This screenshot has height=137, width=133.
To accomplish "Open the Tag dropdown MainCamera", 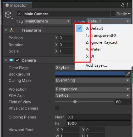I will pyautogui.click(x=48, y=21).
